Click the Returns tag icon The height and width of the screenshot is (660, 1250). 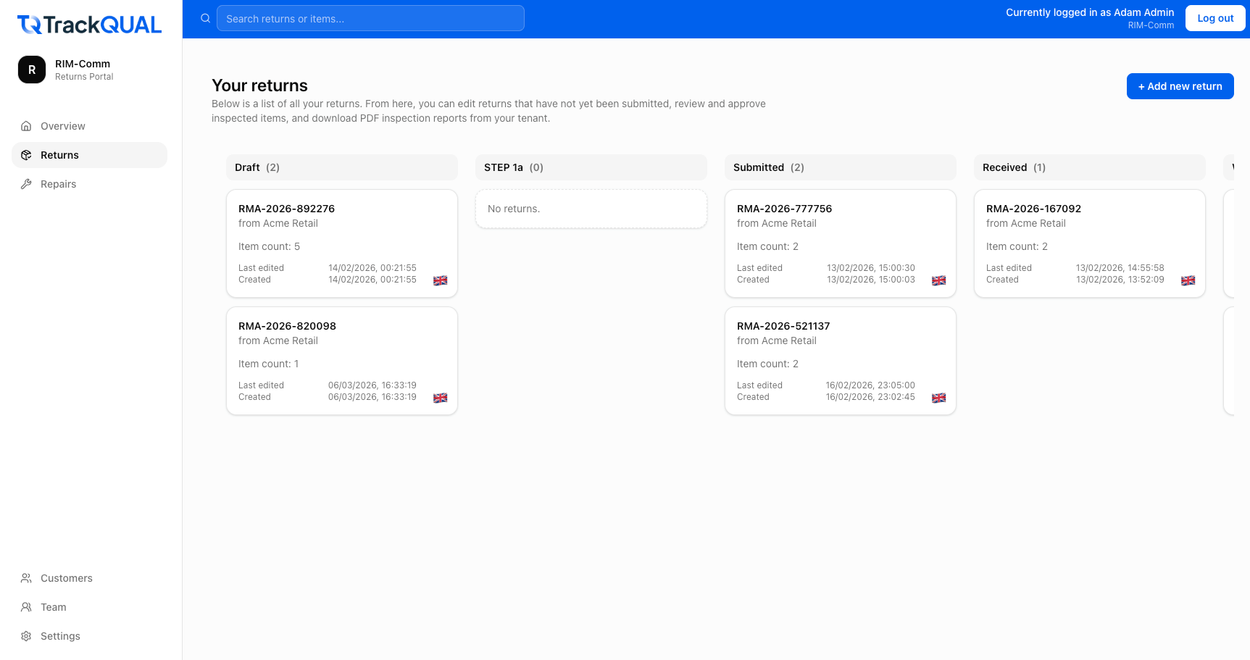[26, 154]
